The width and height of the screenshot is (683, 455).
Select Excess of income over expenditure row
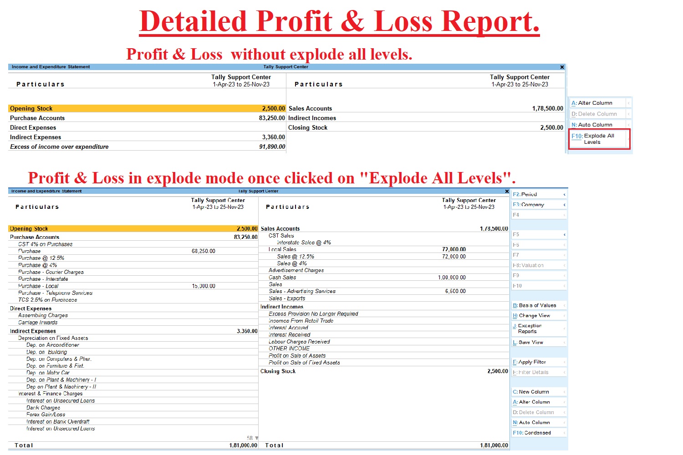(59, 147)
